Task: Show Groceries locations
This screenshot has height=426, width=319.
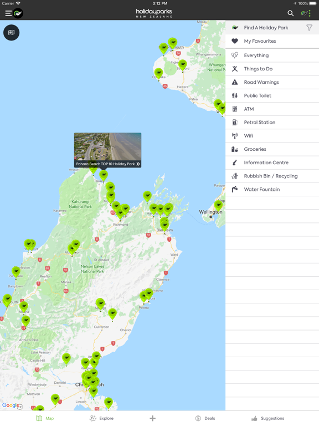Action: (x=272, y=149)
